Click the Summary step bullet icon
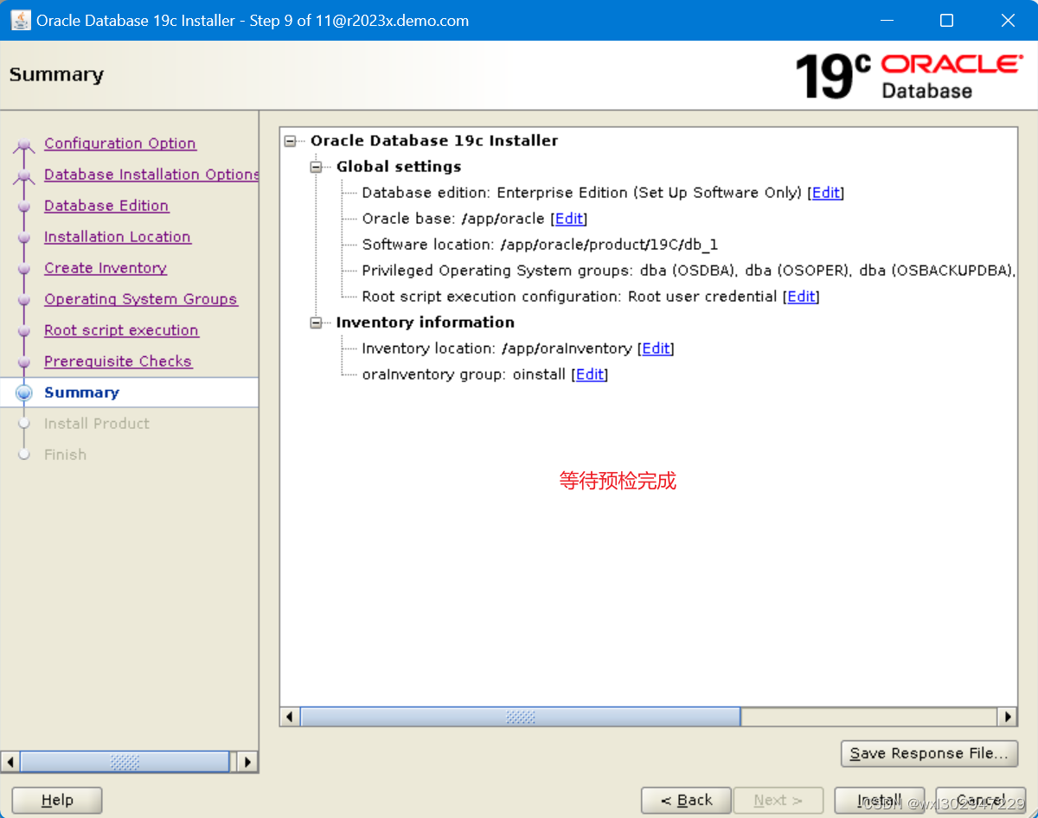Screen dimensions: 1038x818 click(x=24, y=393)
